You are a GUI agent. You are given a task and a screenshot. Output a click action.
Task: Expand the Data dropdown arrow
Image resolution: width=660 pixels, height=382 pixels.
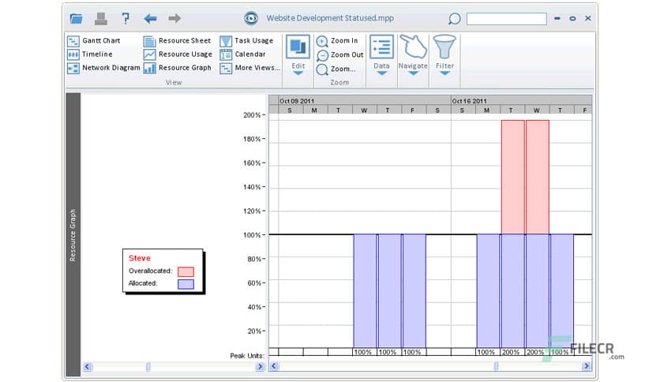[x=381, y=73]
